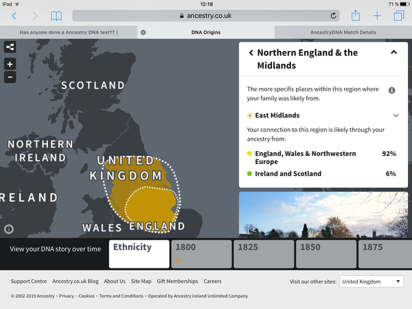
Task: Open Safari bookmarks book icon
Action: [56, 16]
